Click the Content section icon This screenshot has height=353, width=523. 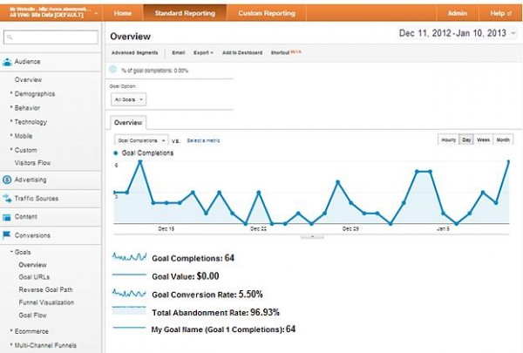pyautogui.click(x=8, y=216)
